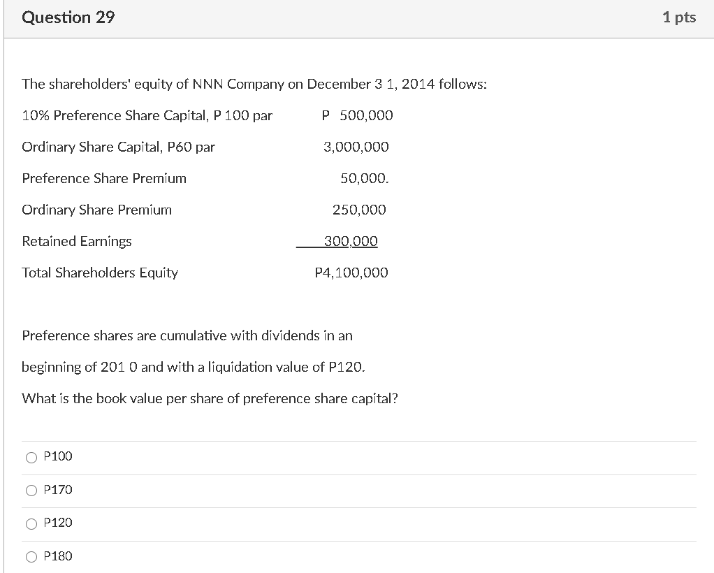This screenshot has height=573, width=714.
Task: Click the P120 answer label
Action: coord(58,523)
